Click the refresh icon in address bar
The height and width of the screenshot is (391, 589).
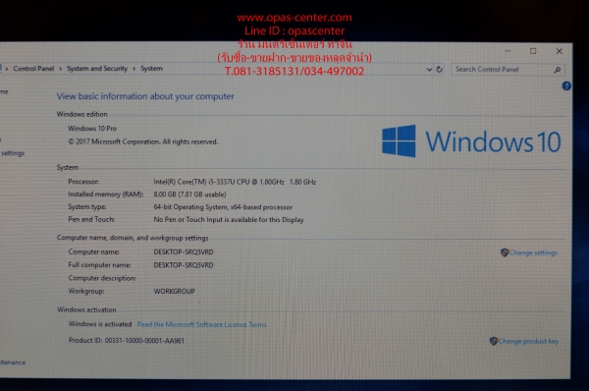point(439,70)
